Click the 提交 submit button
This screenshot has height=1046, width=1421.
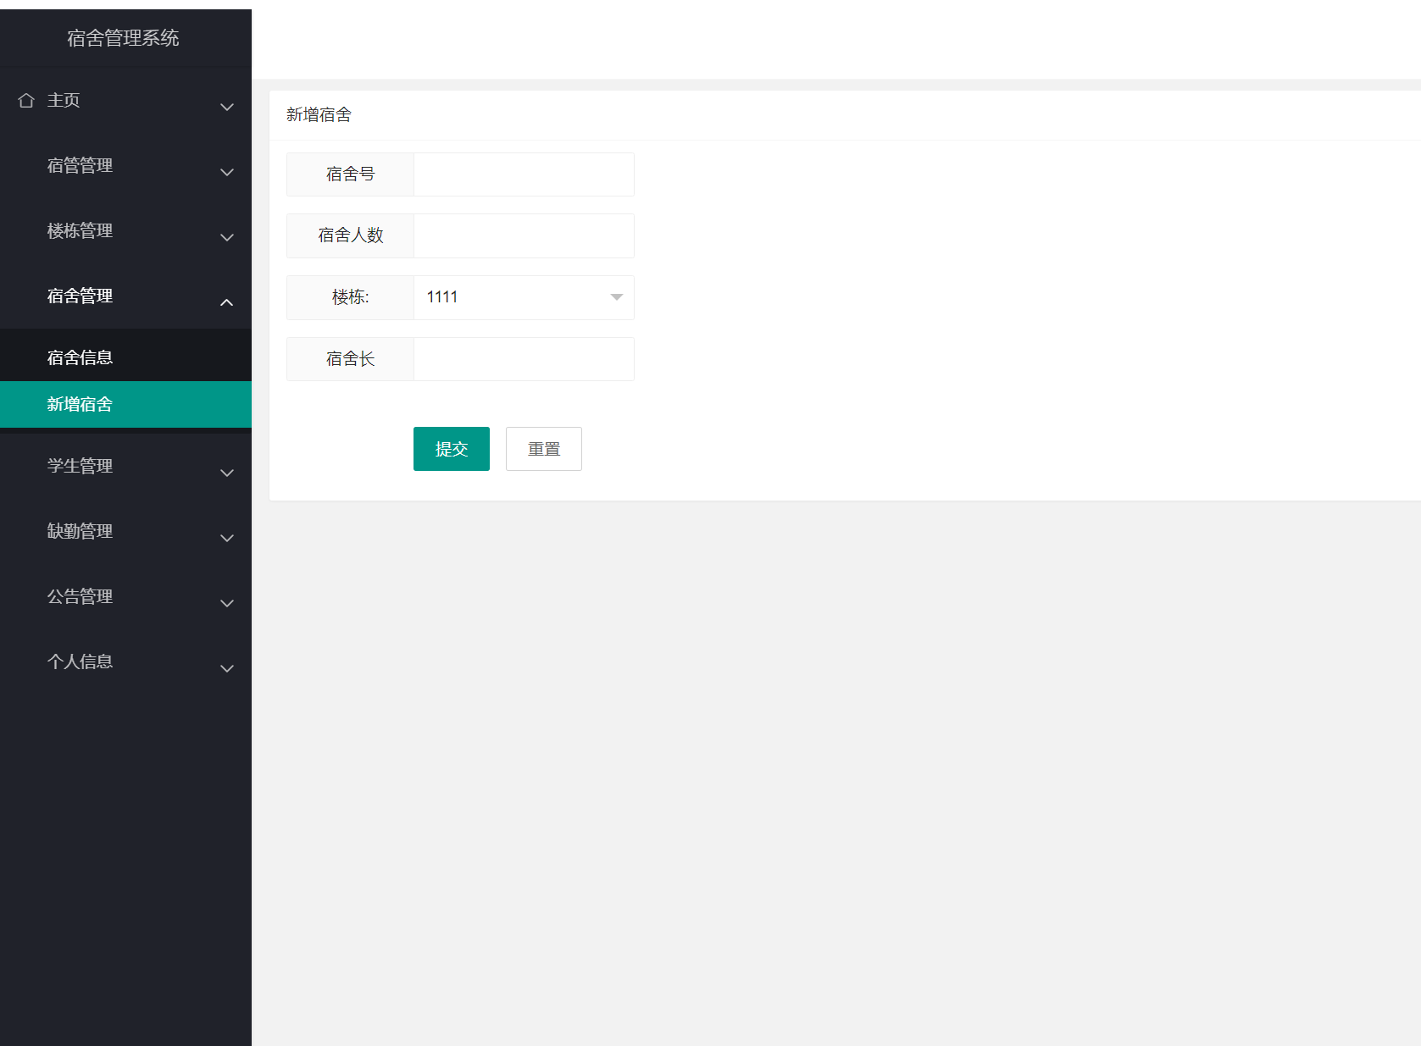pyautogui.click(x=452, y=449)
